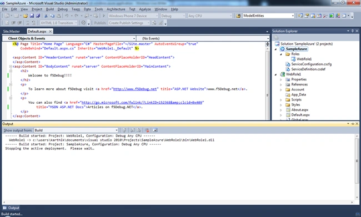Switch to the Site.Master tab

tap(11, 31)
